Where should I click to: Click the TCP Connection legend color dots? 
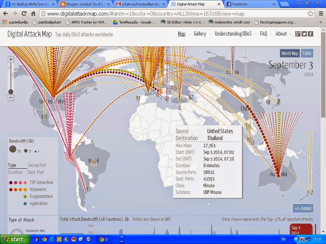pyautogui.click(x=18, y=183)
